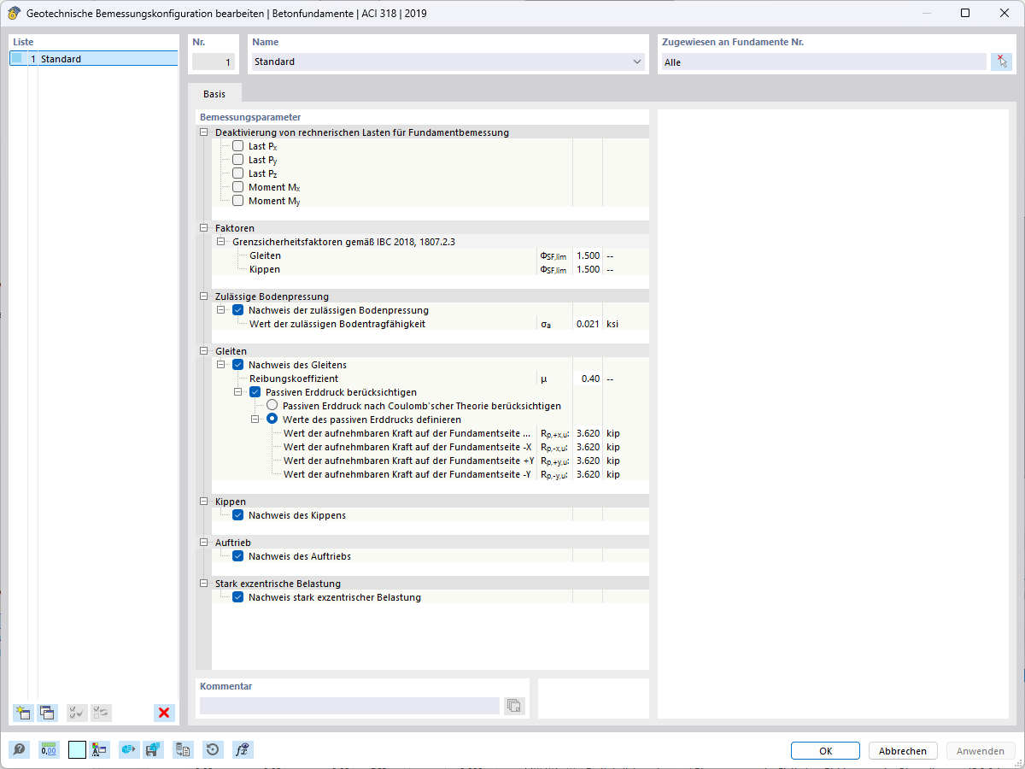Collapse the Gleiten tree section
The height and width of the screenshot is (769, 1025).
pyautogui.click(x=202, y=351)
